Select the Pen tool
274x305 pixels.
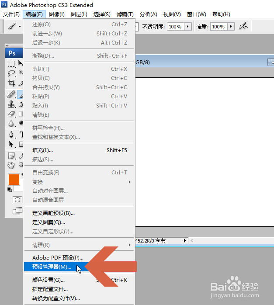(11, 135)
